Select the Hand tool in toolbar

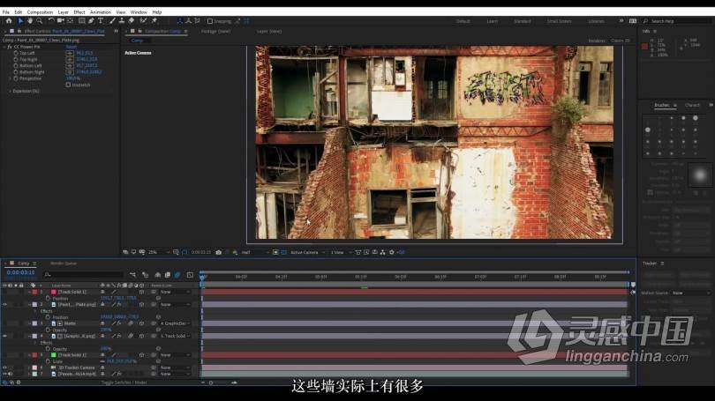[31, 20]
